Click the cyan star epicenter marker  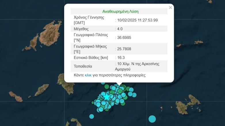(x=107, y=97)
